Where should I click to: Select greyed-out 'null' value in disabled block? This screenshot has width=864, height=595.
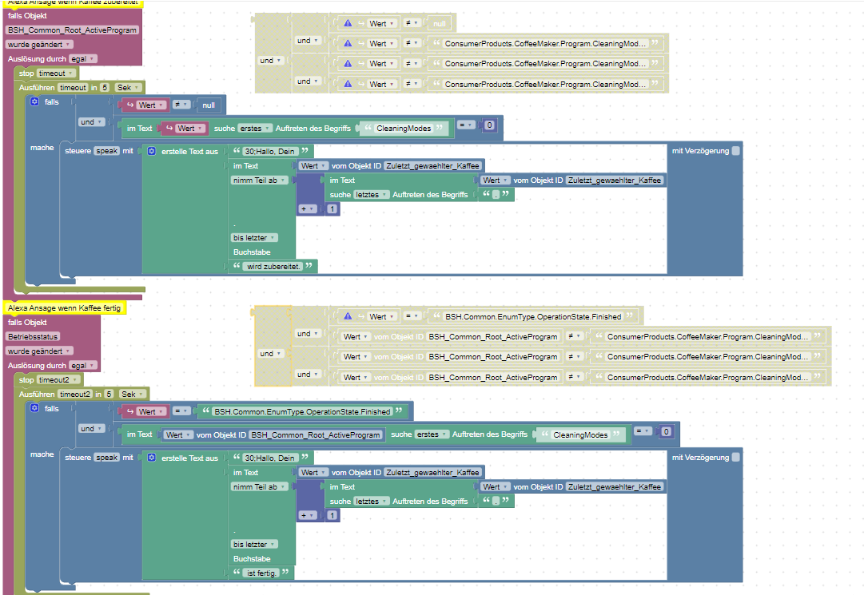click(439, 24)
